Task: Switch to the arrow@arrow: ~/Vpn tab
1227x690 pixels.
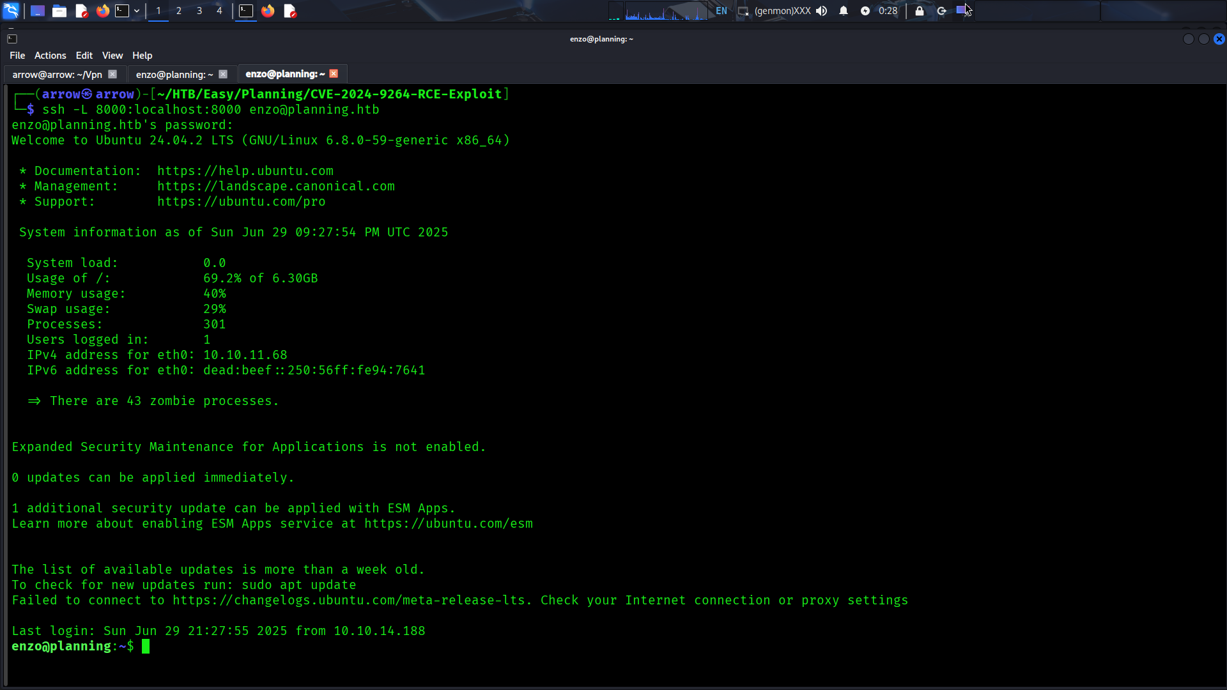Action: 57,75
